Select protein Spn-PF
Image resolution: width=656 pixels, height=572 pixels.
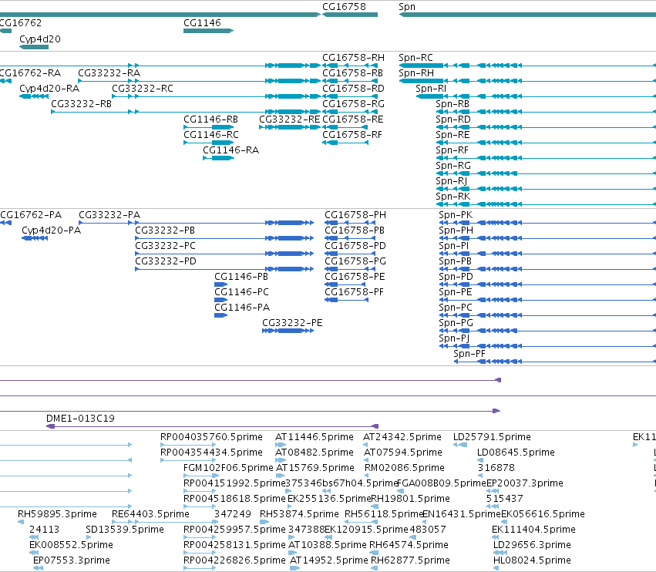pyautogui.click(x=469, y=354)
